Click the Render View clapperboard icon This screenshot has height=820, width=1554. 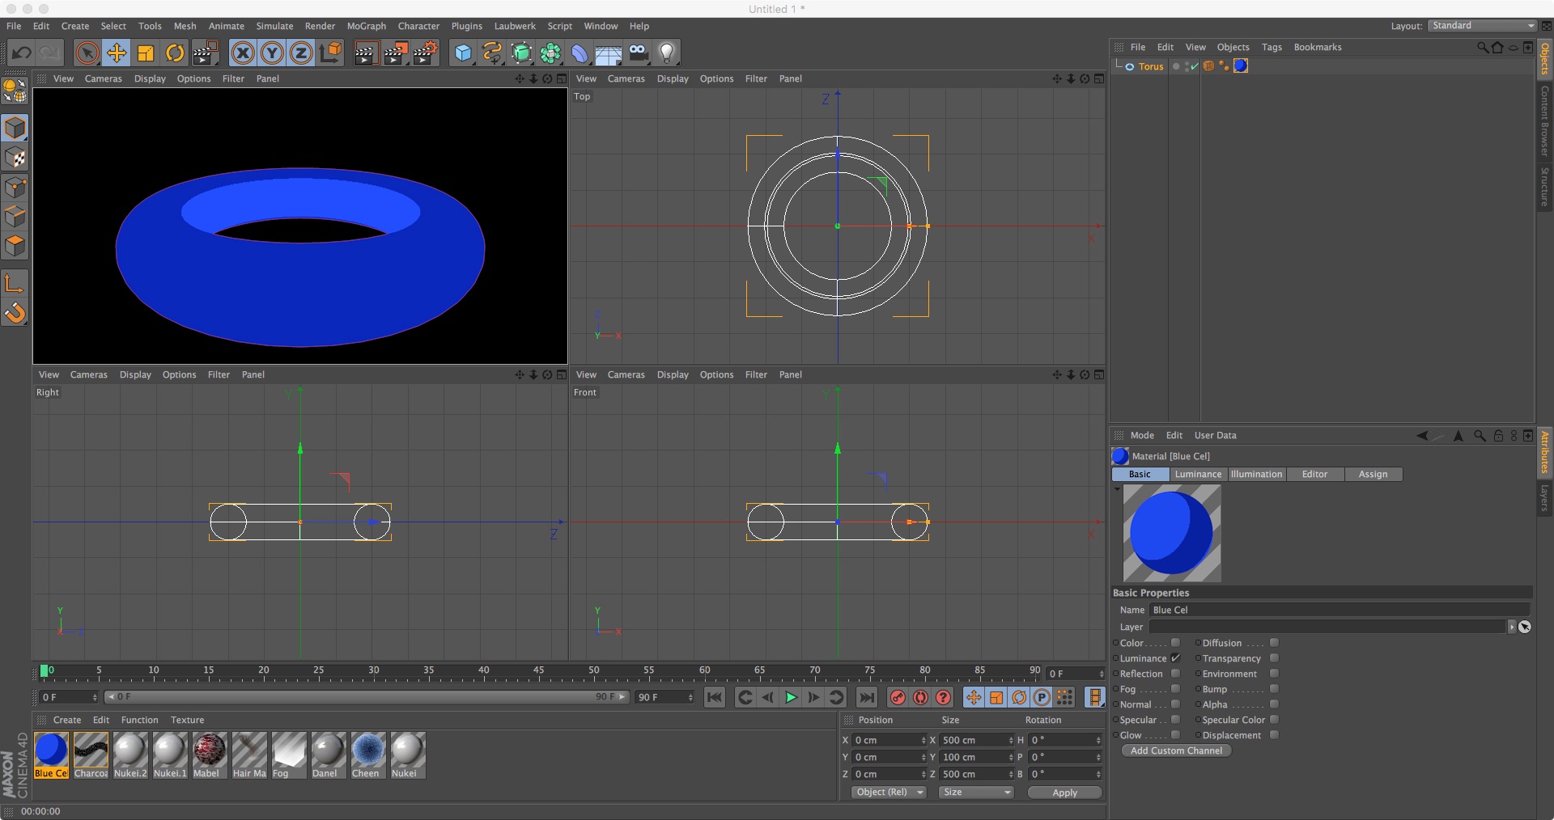(x=365, y=53)
